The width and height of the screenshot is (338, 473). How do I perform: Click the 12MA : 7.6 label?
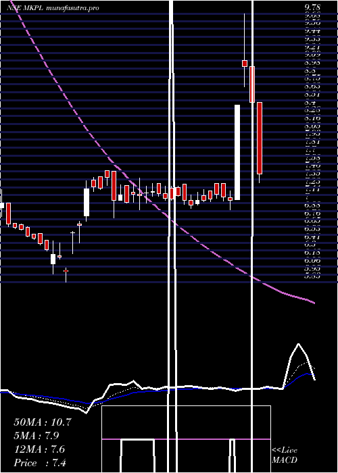39,449
